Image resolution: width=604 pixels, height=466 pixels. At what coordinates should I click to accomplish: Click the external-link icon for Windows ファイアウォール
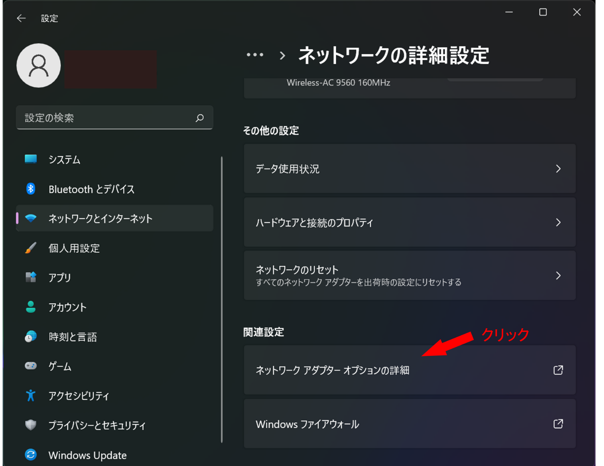pyautogui.click(x=558, y=424)
